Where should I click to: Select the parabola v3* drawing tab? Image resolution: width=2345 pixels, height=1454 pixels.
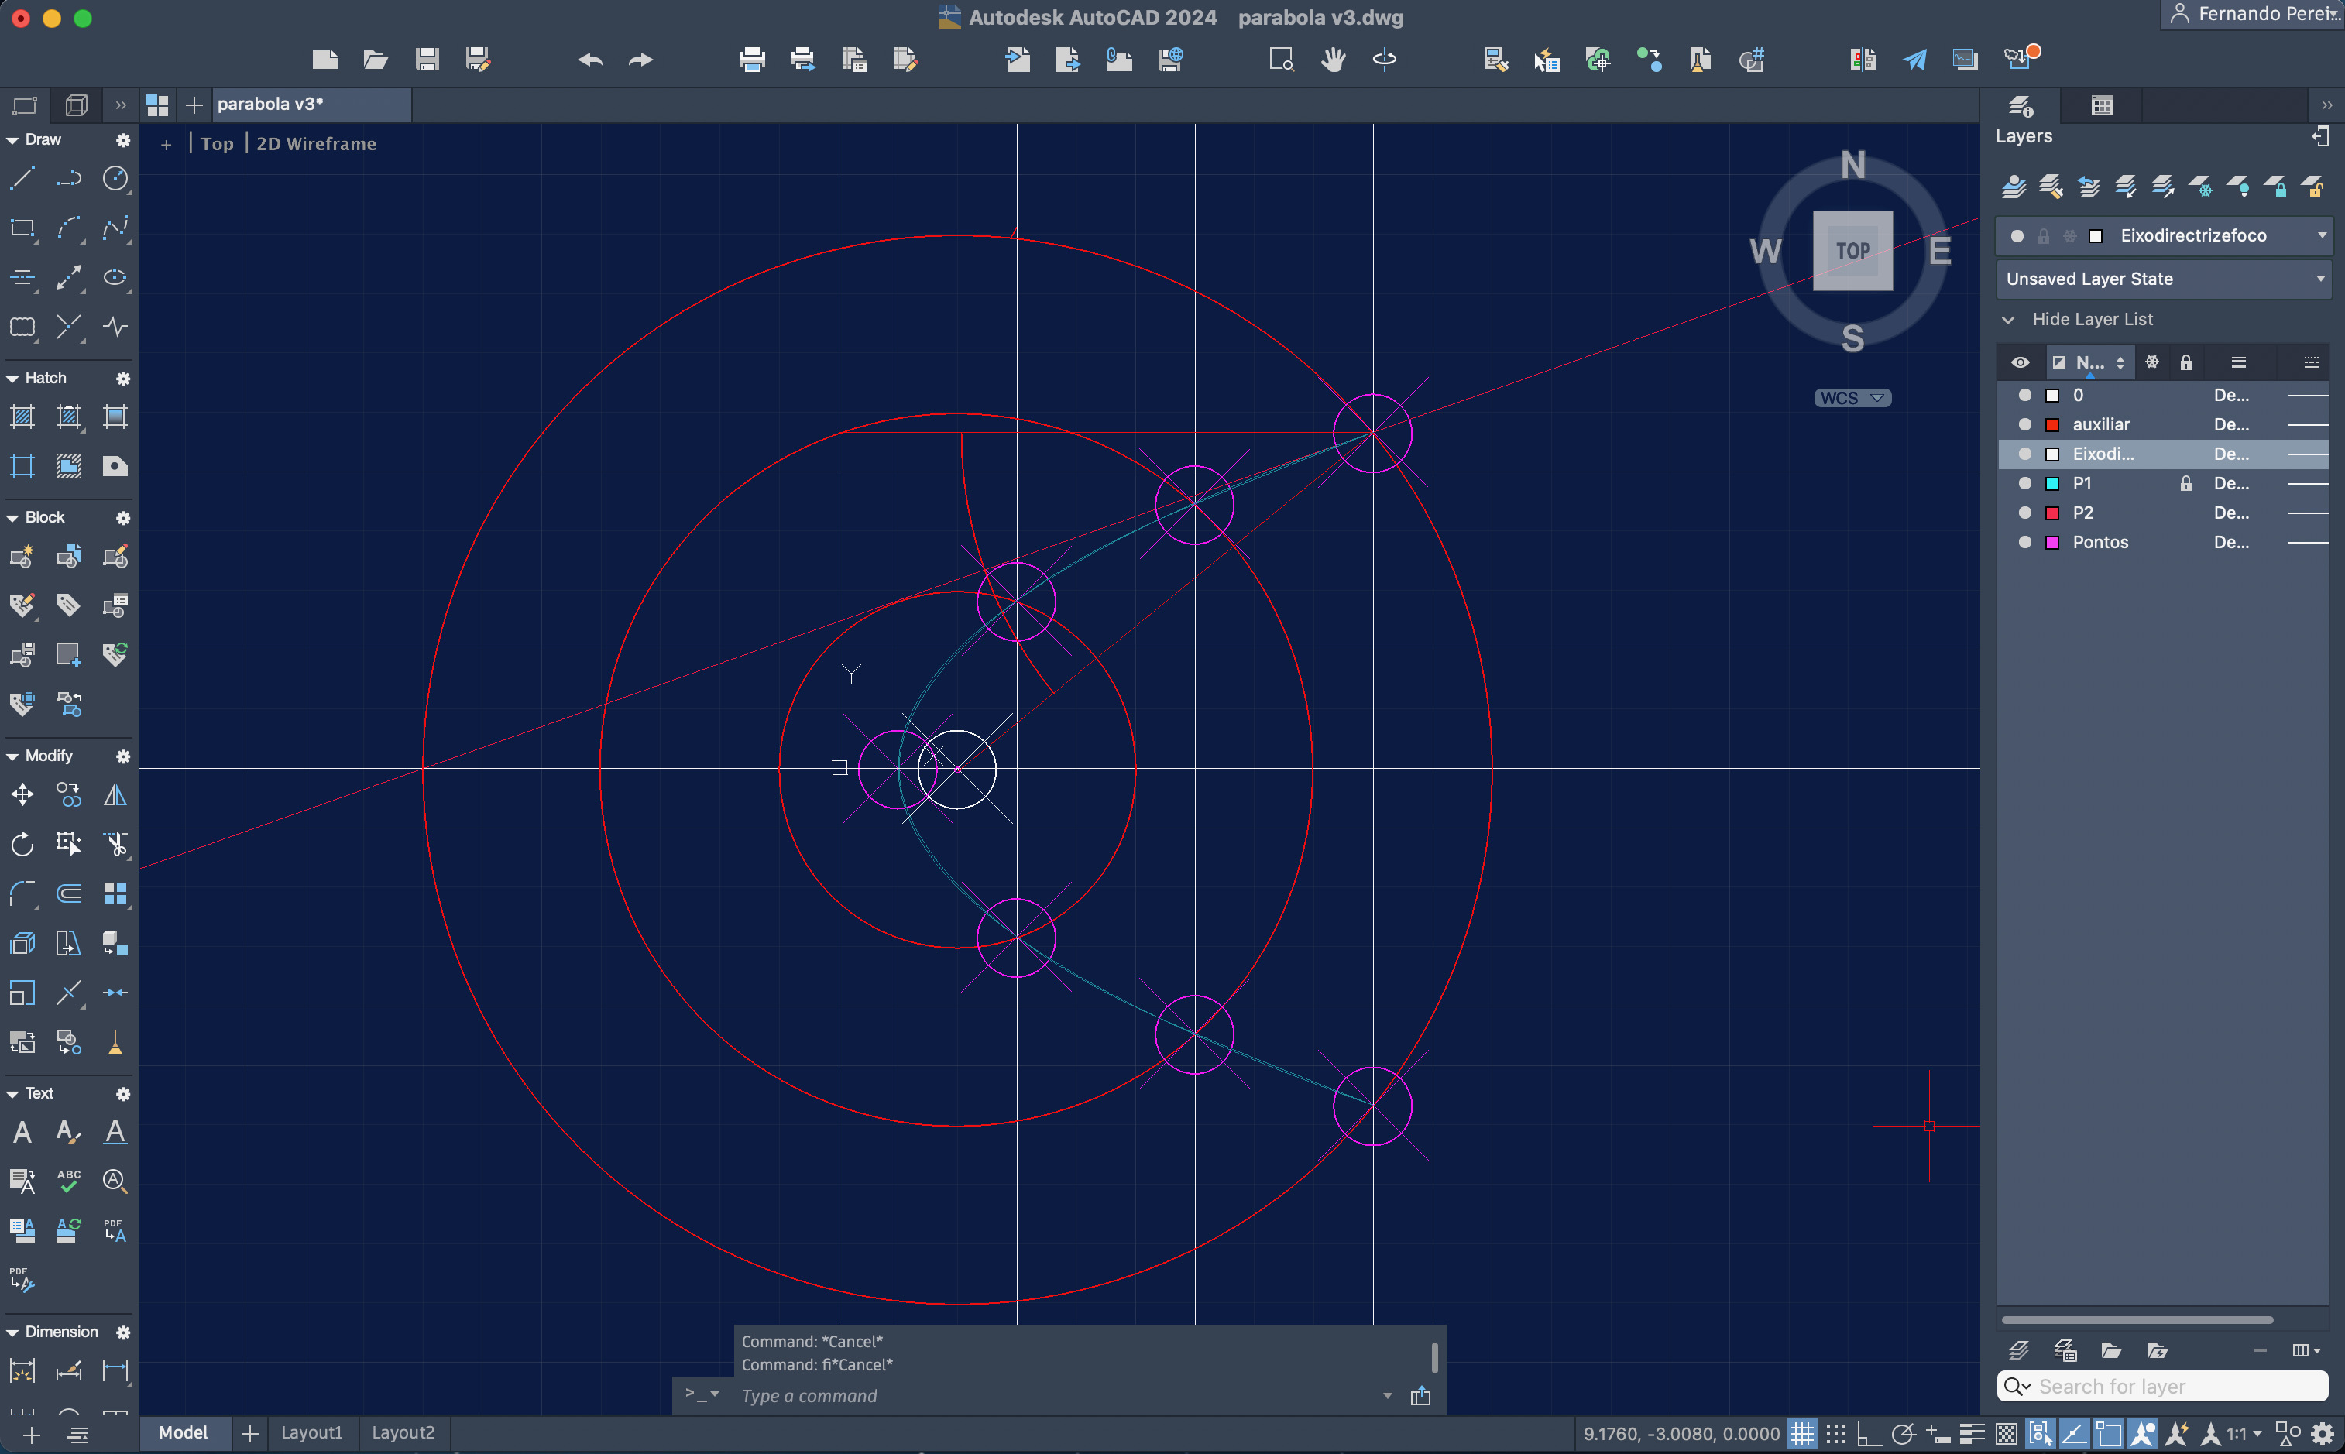[x=310, y=104]
